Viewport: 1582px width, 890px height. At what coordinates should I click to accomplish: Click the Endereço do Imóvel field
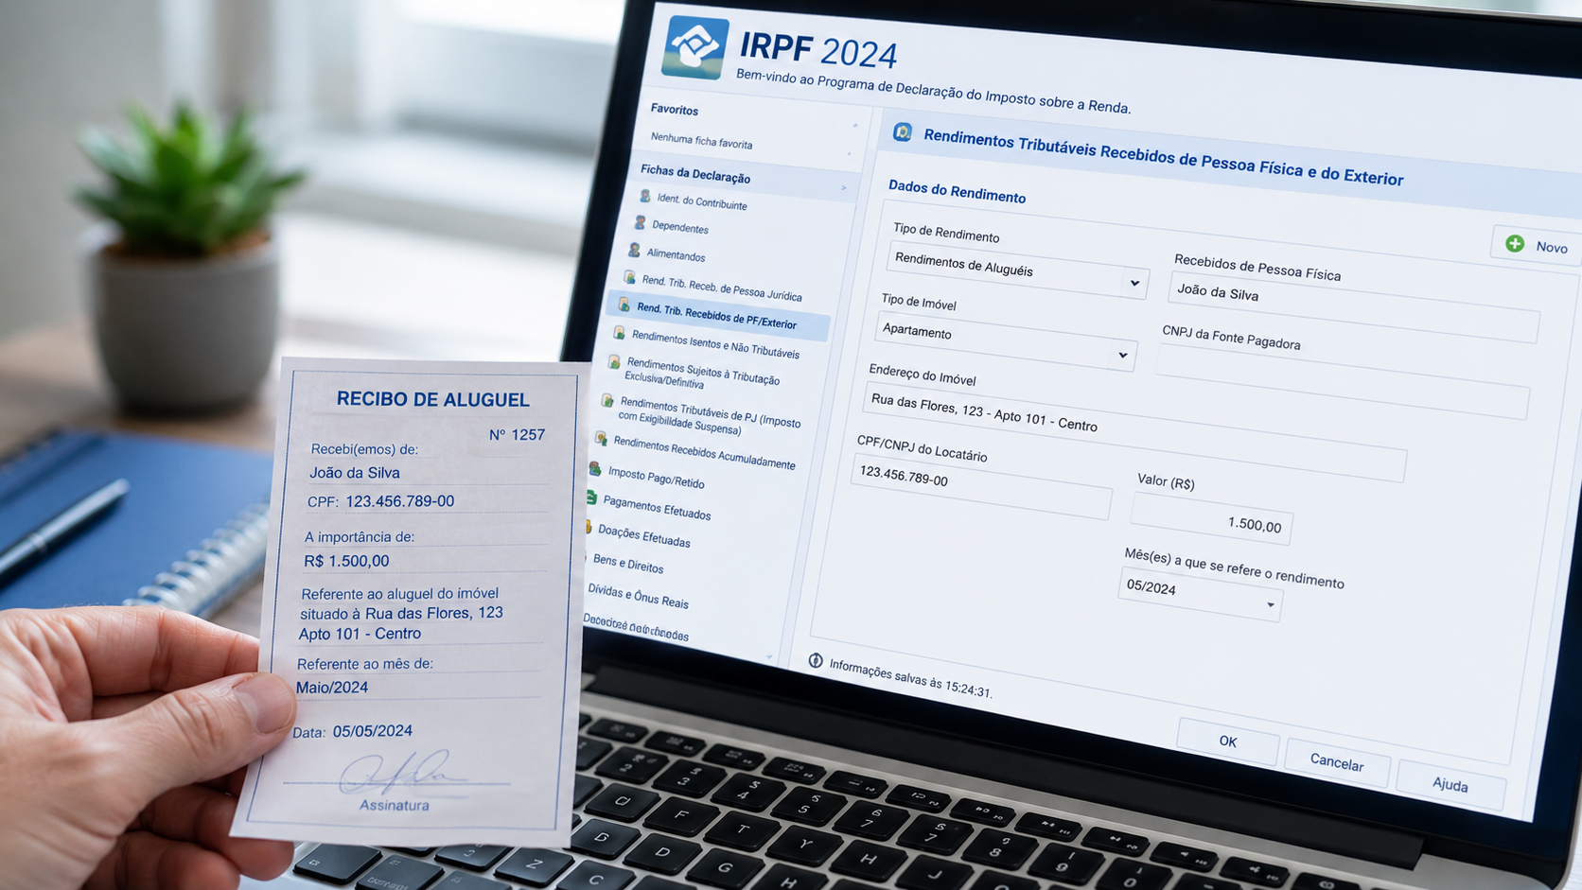pos(1134,431)
